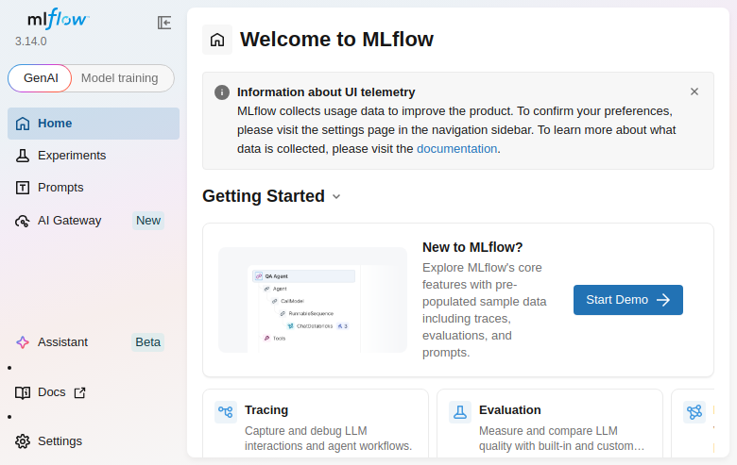Click the partially visible third card icon

pos(694,412)
